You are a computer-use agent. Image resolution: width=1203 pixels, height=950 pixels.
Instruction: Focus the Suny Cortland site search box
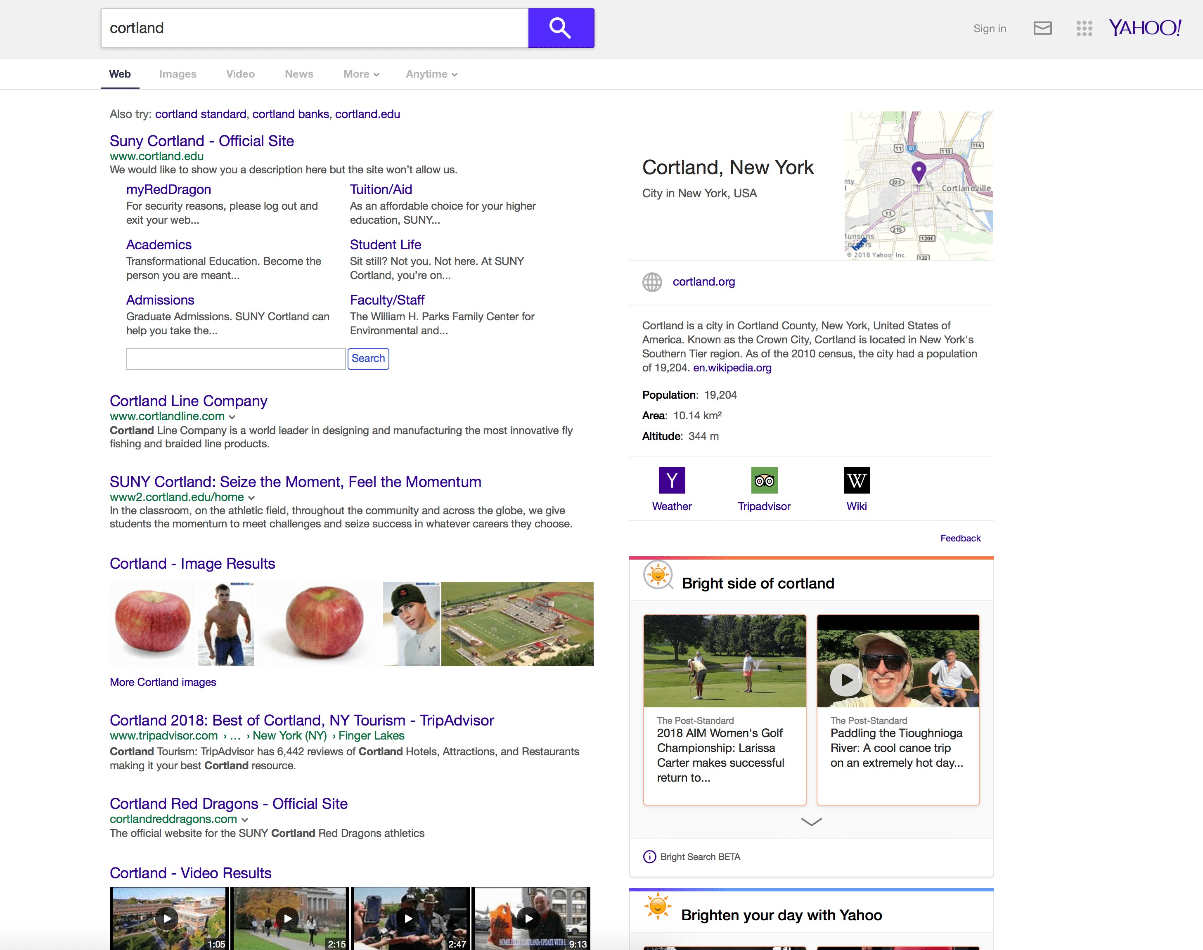pos(236,359)
